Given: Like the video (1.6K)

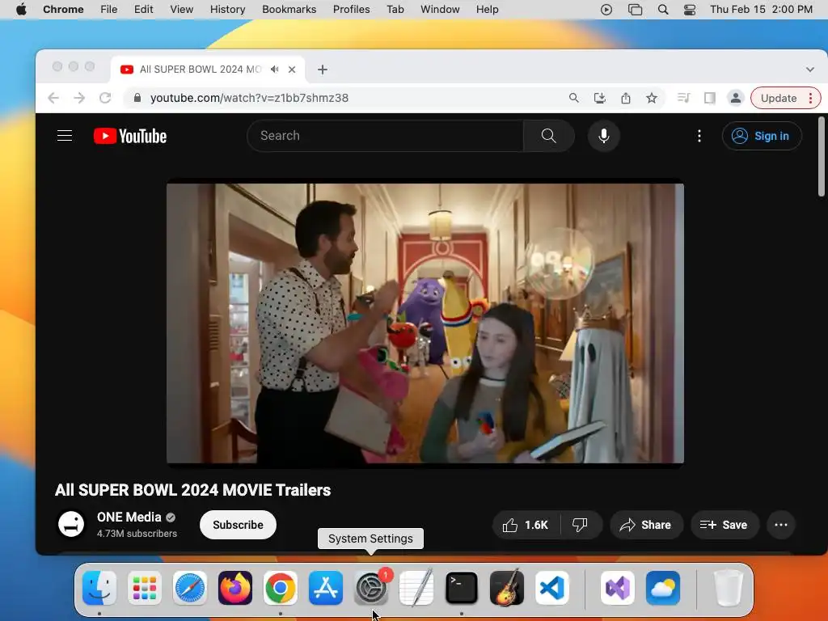Looking at the screenshot, I should [526, 525].
